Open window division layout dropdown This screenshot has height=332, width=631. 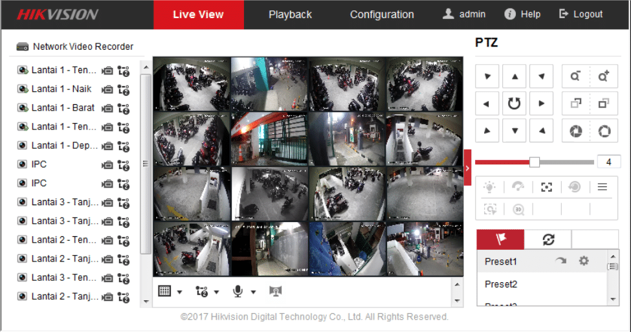pyautogui.click(x=179, y=292)
